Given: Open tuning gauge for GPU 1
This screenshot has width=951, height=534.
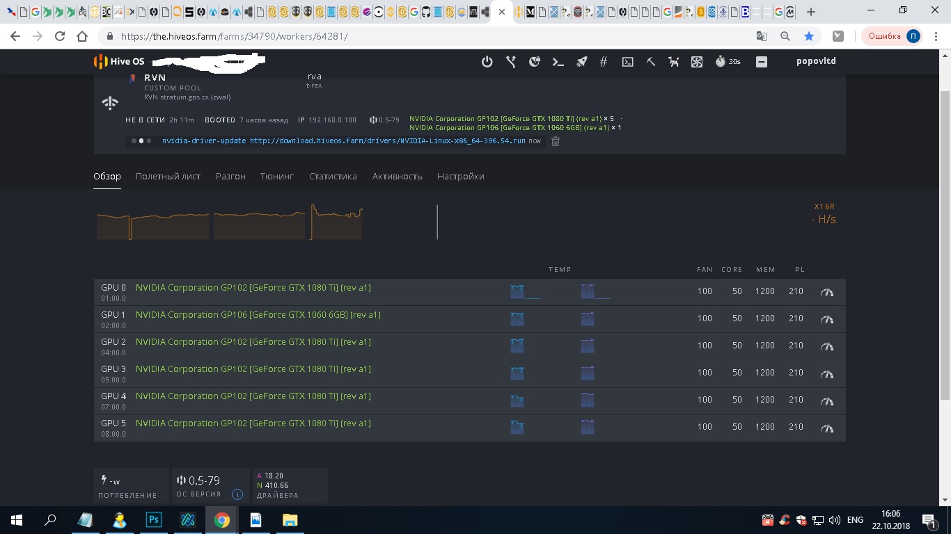Looking at the screenshot, I should [827, 319].
